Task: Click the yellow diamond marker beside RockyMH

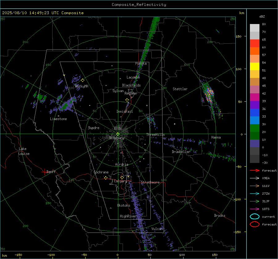Action: click(x=82, y=80)
